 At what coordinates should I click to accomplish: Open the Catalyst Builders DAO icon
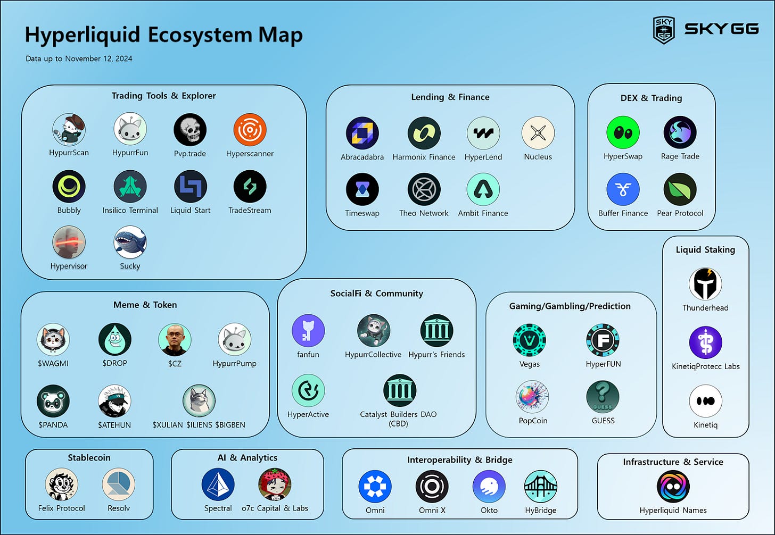click(400, 390)
